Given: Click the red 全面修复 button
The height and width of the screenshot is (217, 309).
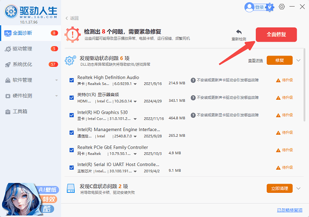Looking at the screenshot, I should point(276,34).
